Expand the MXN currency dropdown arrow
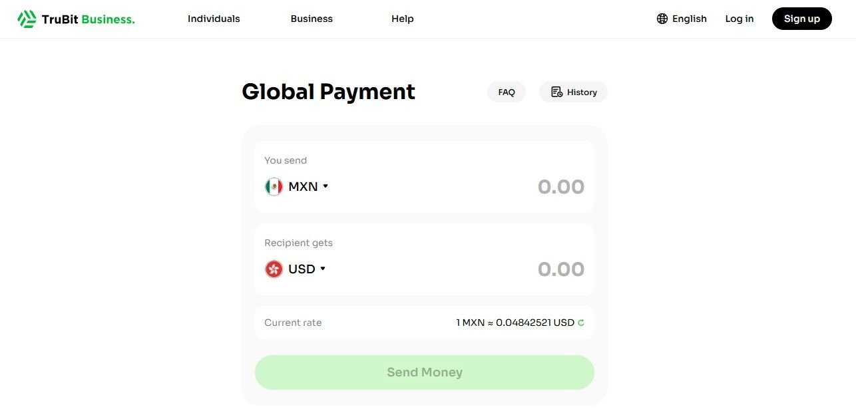856x409 pixels. pos(325,186)
